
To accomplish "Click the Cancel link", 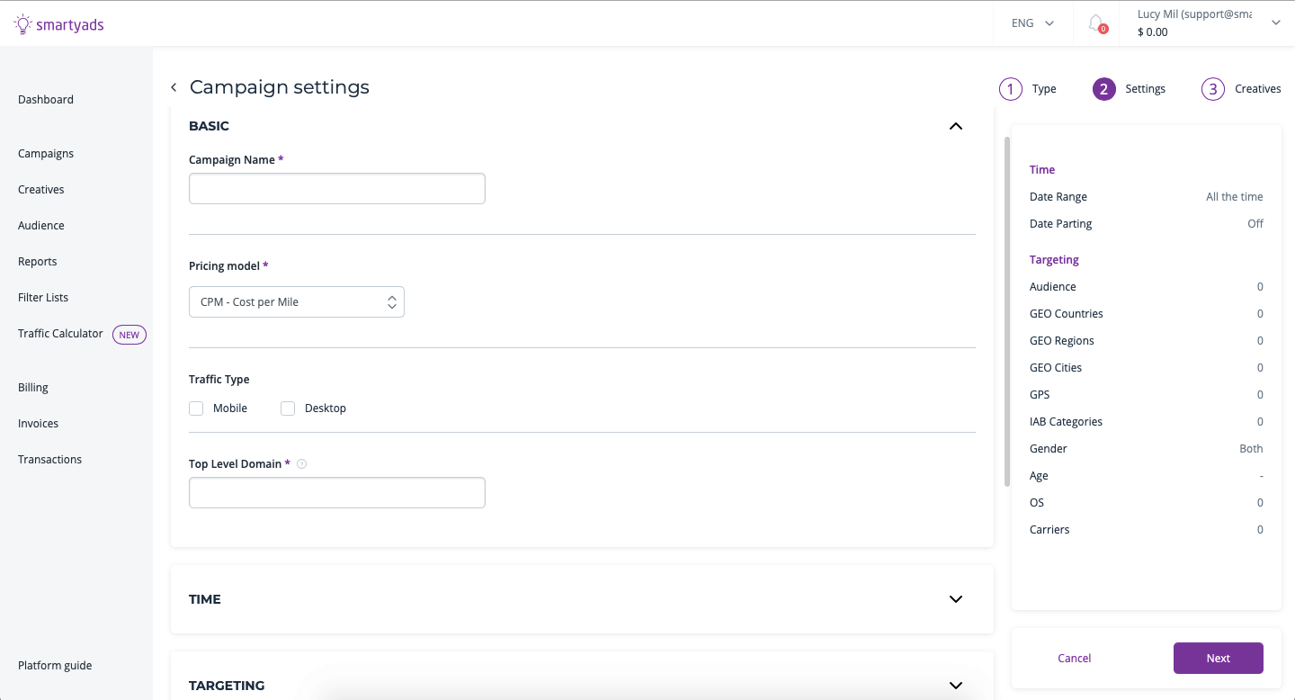I will [1074, 659].
